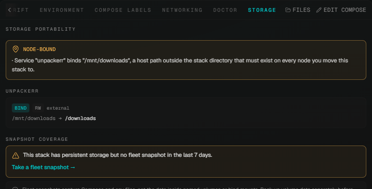
Task: Select the Storage tab
Action: [x=262, y=10]
